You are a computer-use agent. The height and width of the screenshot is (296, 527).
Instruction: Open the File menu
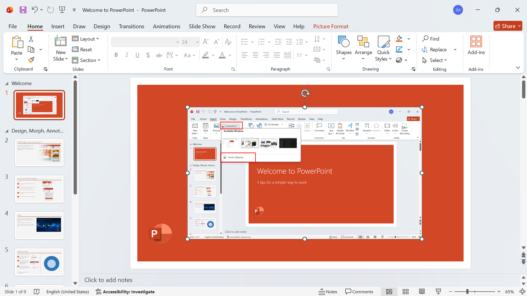(13, 26)
